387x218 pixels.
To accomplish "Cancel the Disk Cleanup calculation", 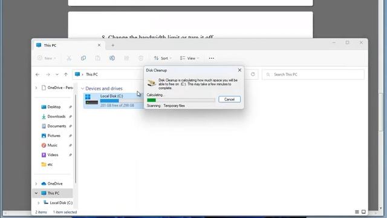I will point(229,99).
